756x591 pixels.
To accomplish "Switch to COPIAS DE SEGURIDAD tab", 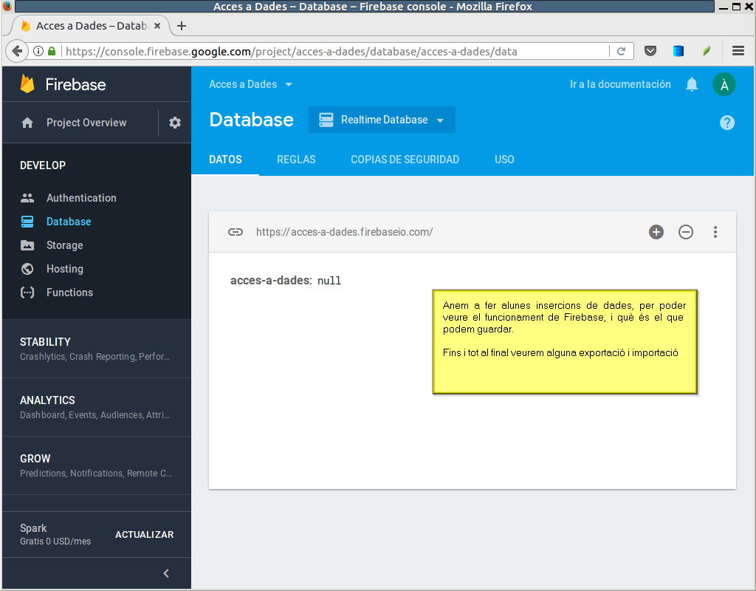I will coord(405,160).
